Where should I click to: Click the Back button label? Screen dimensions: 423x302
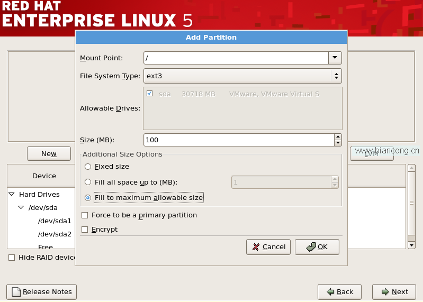[345, 292]
